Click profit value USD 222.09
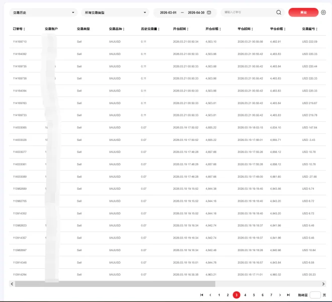The width and height of the screenshot is (332, 302). tap(309, 42)
